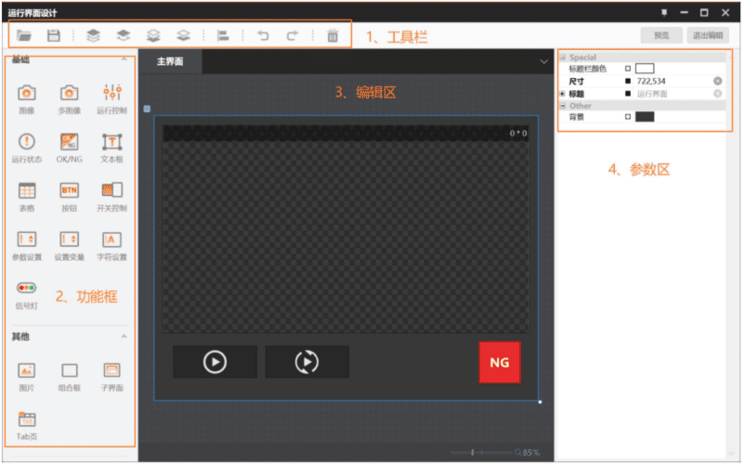Click the small blue handle above the canvas

[x=147, y=109]
